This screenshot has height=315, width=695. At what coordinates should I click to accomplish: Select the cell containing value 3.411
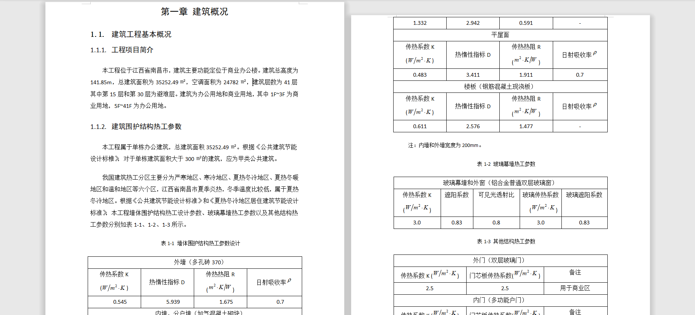click(x=473, y=75)
